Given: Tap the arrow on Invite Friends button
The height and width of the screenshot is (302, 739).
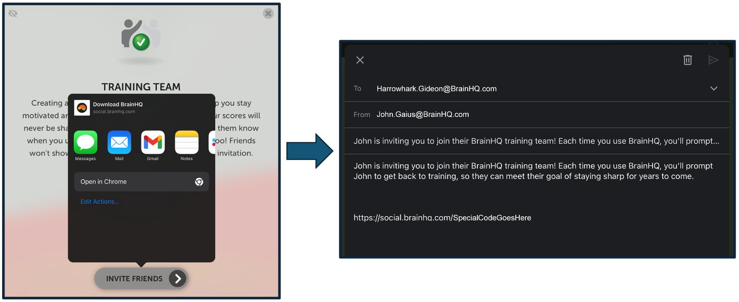Looking at the screenshot, I should (177, 278).
